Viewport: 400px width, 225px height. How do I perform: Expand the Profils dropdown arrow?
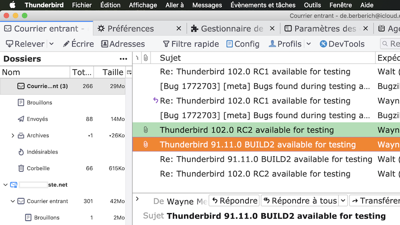pyautogui.click(x=309, y=44)
